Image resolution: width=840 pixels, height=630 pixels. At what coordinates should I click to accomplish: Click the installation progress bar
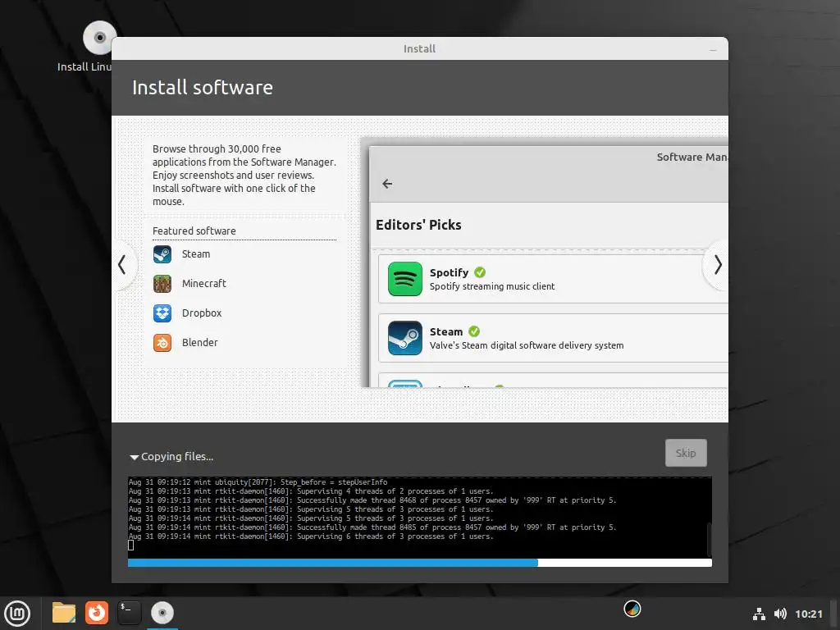[x=420, y=563]
